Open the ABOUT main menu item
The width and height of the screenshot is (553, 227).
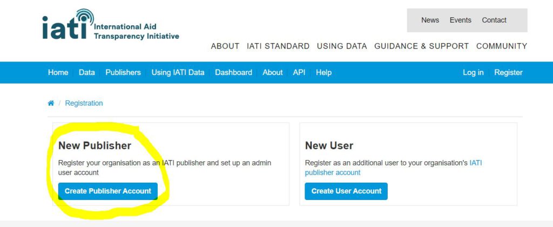225,46
